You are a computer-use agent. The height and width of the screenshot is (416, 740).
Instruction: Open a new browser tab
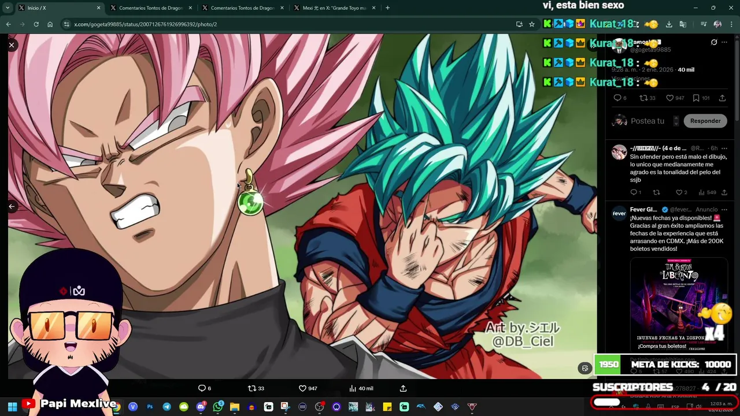[x=387, y=8]
